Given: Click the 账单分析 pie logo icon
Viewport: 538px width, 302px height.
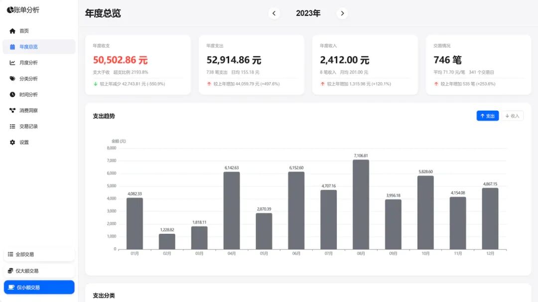Looking at the screenshot, I should click(x=10, y=10).
